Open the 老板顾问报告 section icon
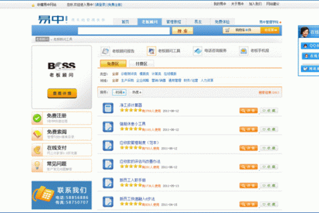 (x=105, y=51)
